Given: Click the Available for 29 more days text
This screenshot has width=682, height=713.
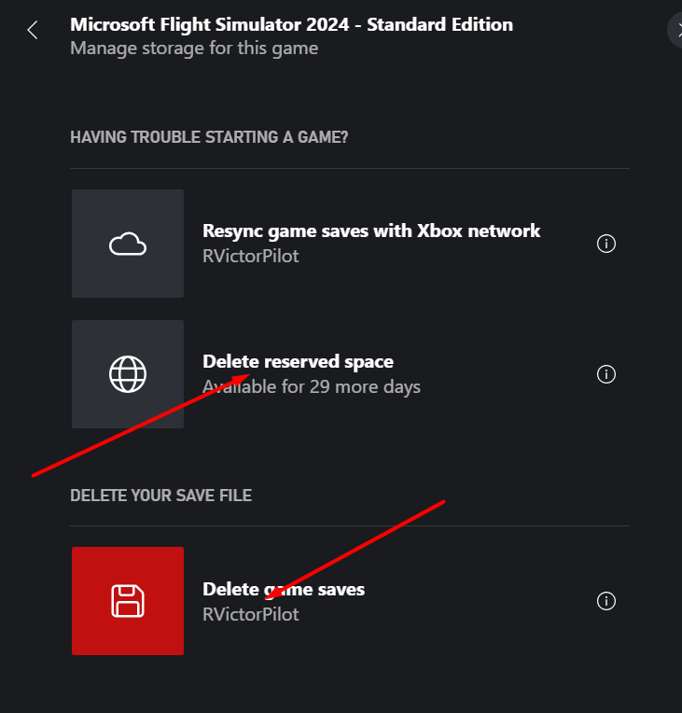Looking at the screenshot, I should coord(312,387).
